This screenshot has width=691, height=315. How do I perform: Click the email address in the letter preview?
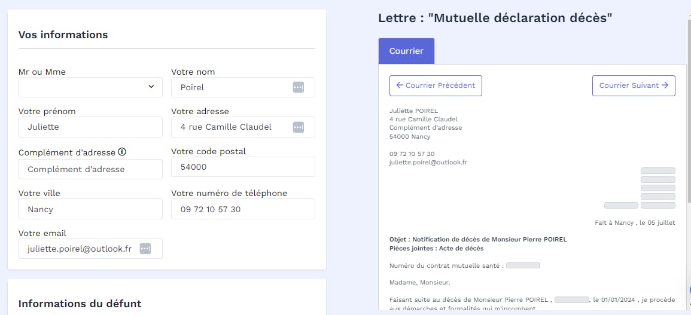pos(428,162)
